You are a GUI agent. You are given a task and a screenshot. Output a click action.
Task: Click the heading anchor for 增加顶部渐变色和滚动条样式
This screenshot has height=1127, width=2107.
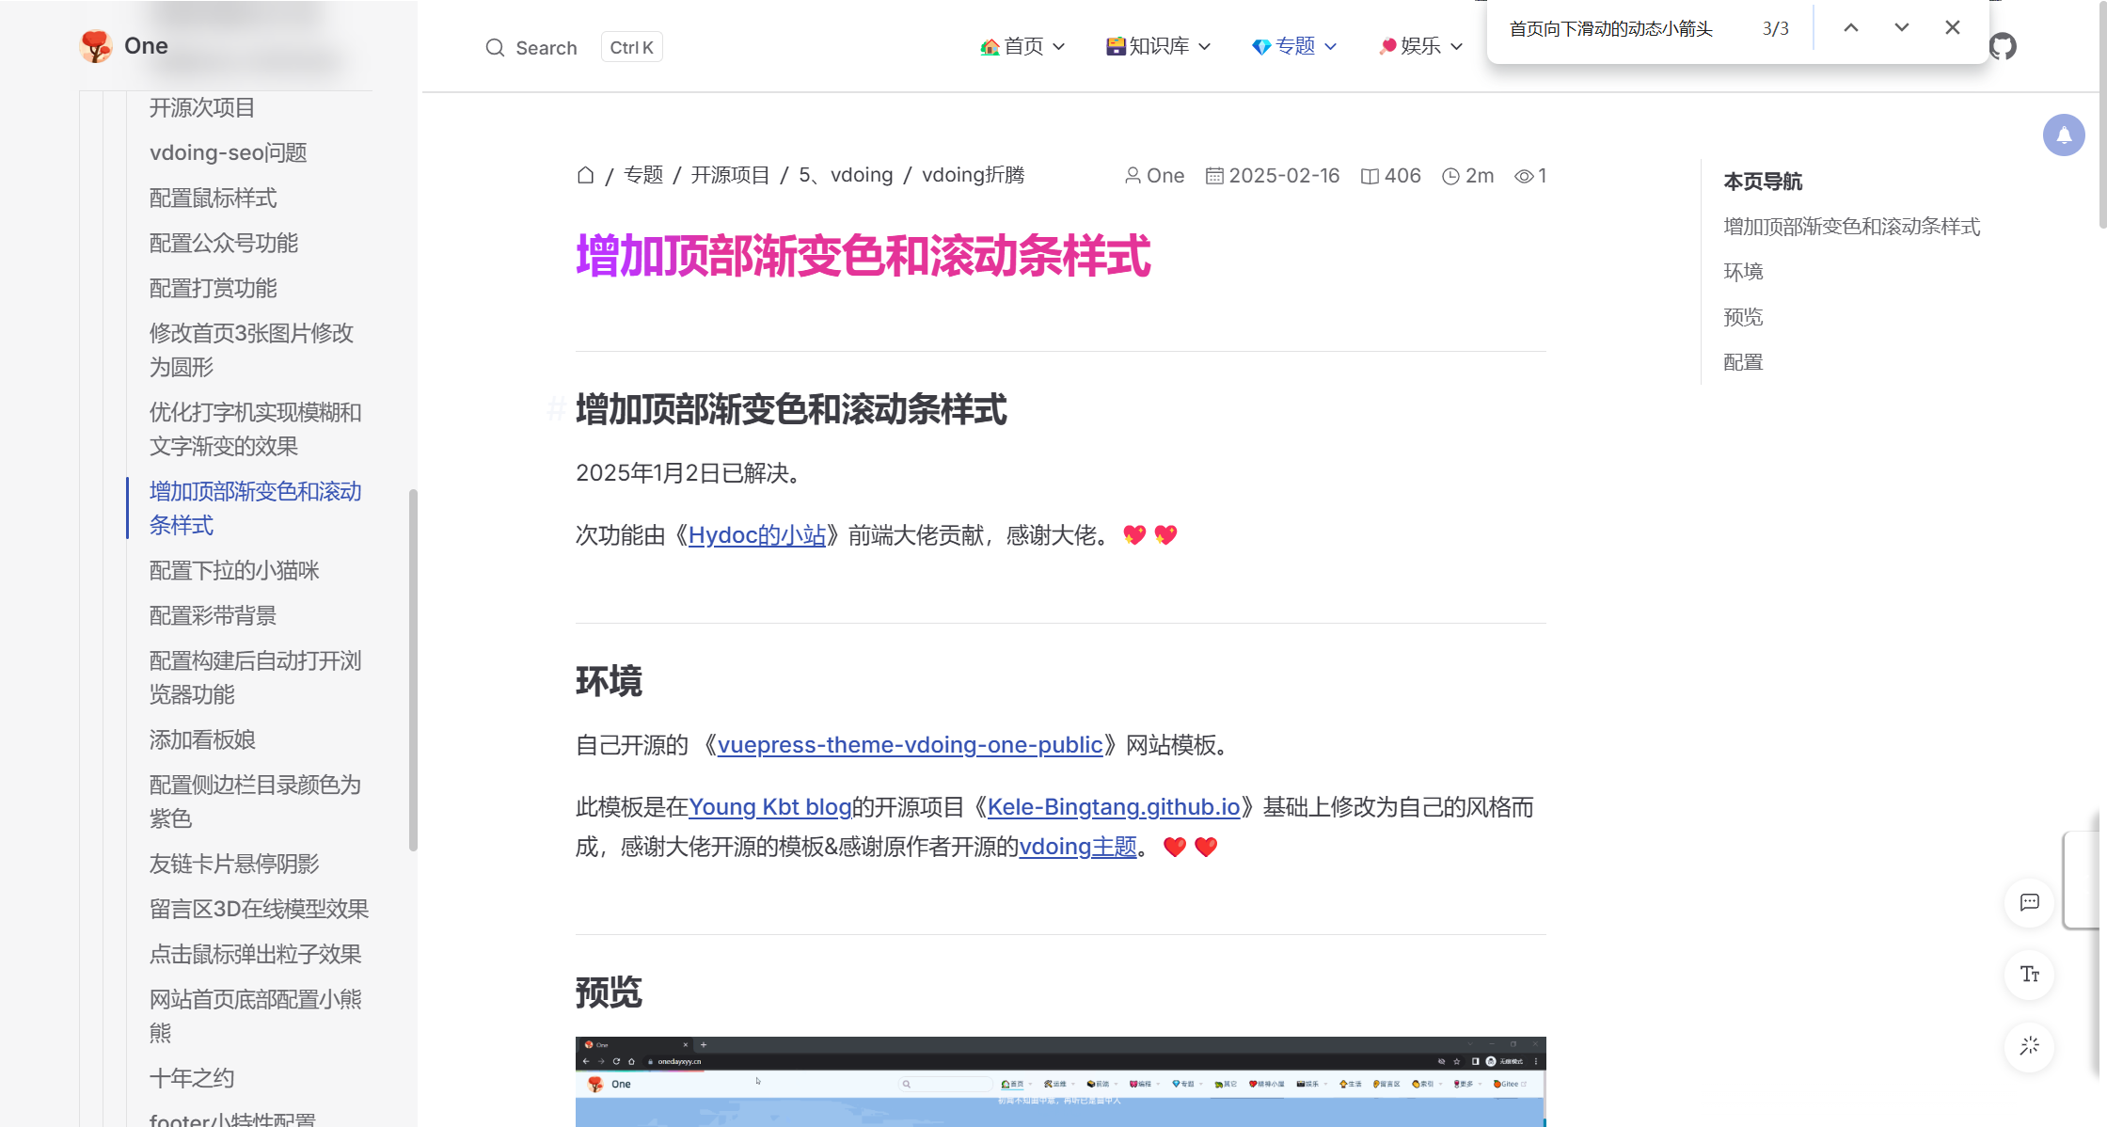click(557, 409)
